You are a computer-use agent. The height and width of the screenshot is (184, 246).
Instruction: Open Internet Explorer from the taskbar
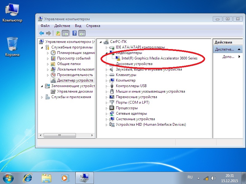point(29,178)
